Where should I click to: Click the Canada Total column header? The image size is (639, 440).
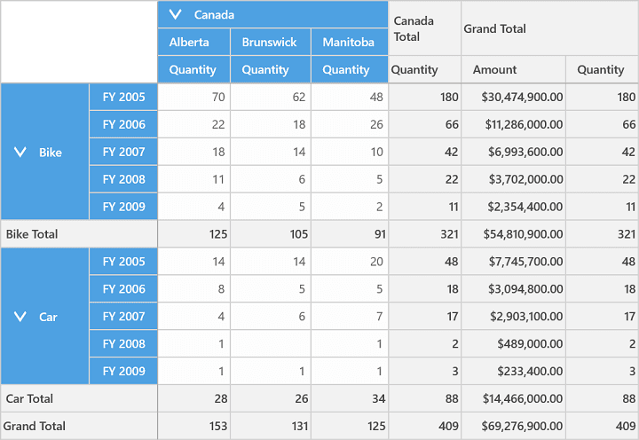point(424,28)
